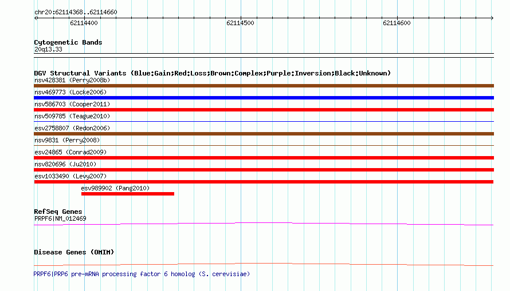Select the red nsv820696 (Ju2010) bar
510x291 pixels.
pos(264,170)
